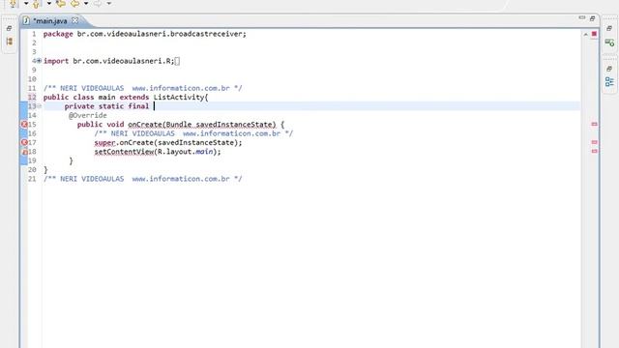
Task: Open the Previous Annotation dropdown arrow
Action: [x=49, y=4]
